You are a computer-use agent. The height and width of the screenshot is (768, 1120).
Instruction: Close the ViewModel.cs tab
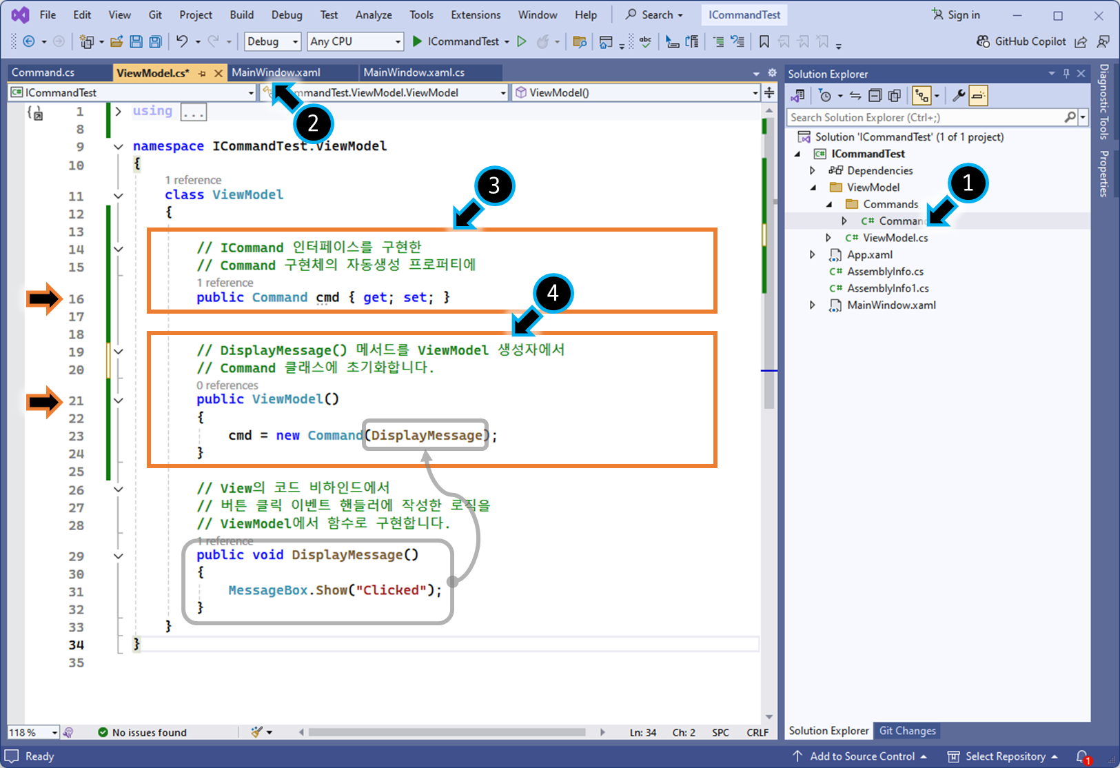pyautogui.click(x=218, y=73)
